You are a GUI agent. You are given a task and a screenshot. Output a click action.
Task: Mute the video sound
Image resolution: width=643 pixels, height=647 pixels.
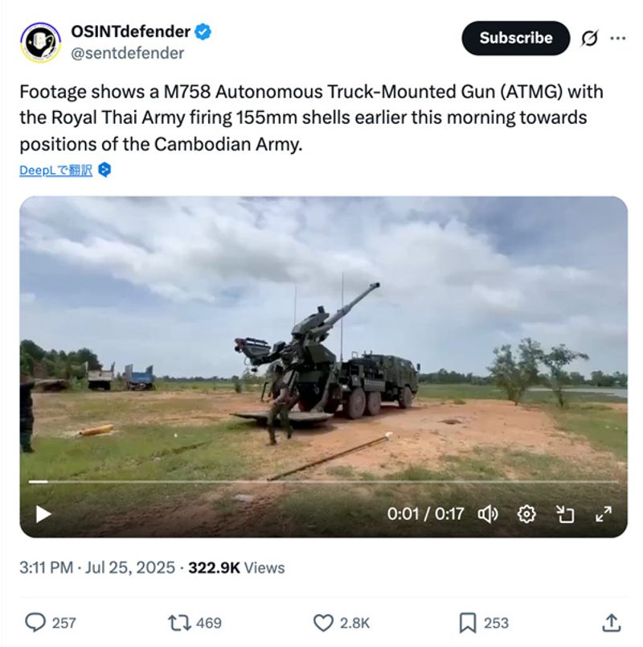pyautogui.click(x=488, y=513)
